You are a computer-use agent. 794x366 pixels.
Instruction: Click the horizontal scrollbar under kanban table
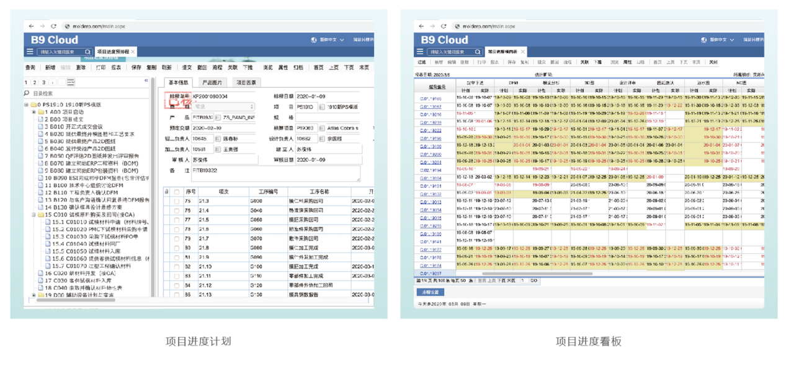pos(537,273)
